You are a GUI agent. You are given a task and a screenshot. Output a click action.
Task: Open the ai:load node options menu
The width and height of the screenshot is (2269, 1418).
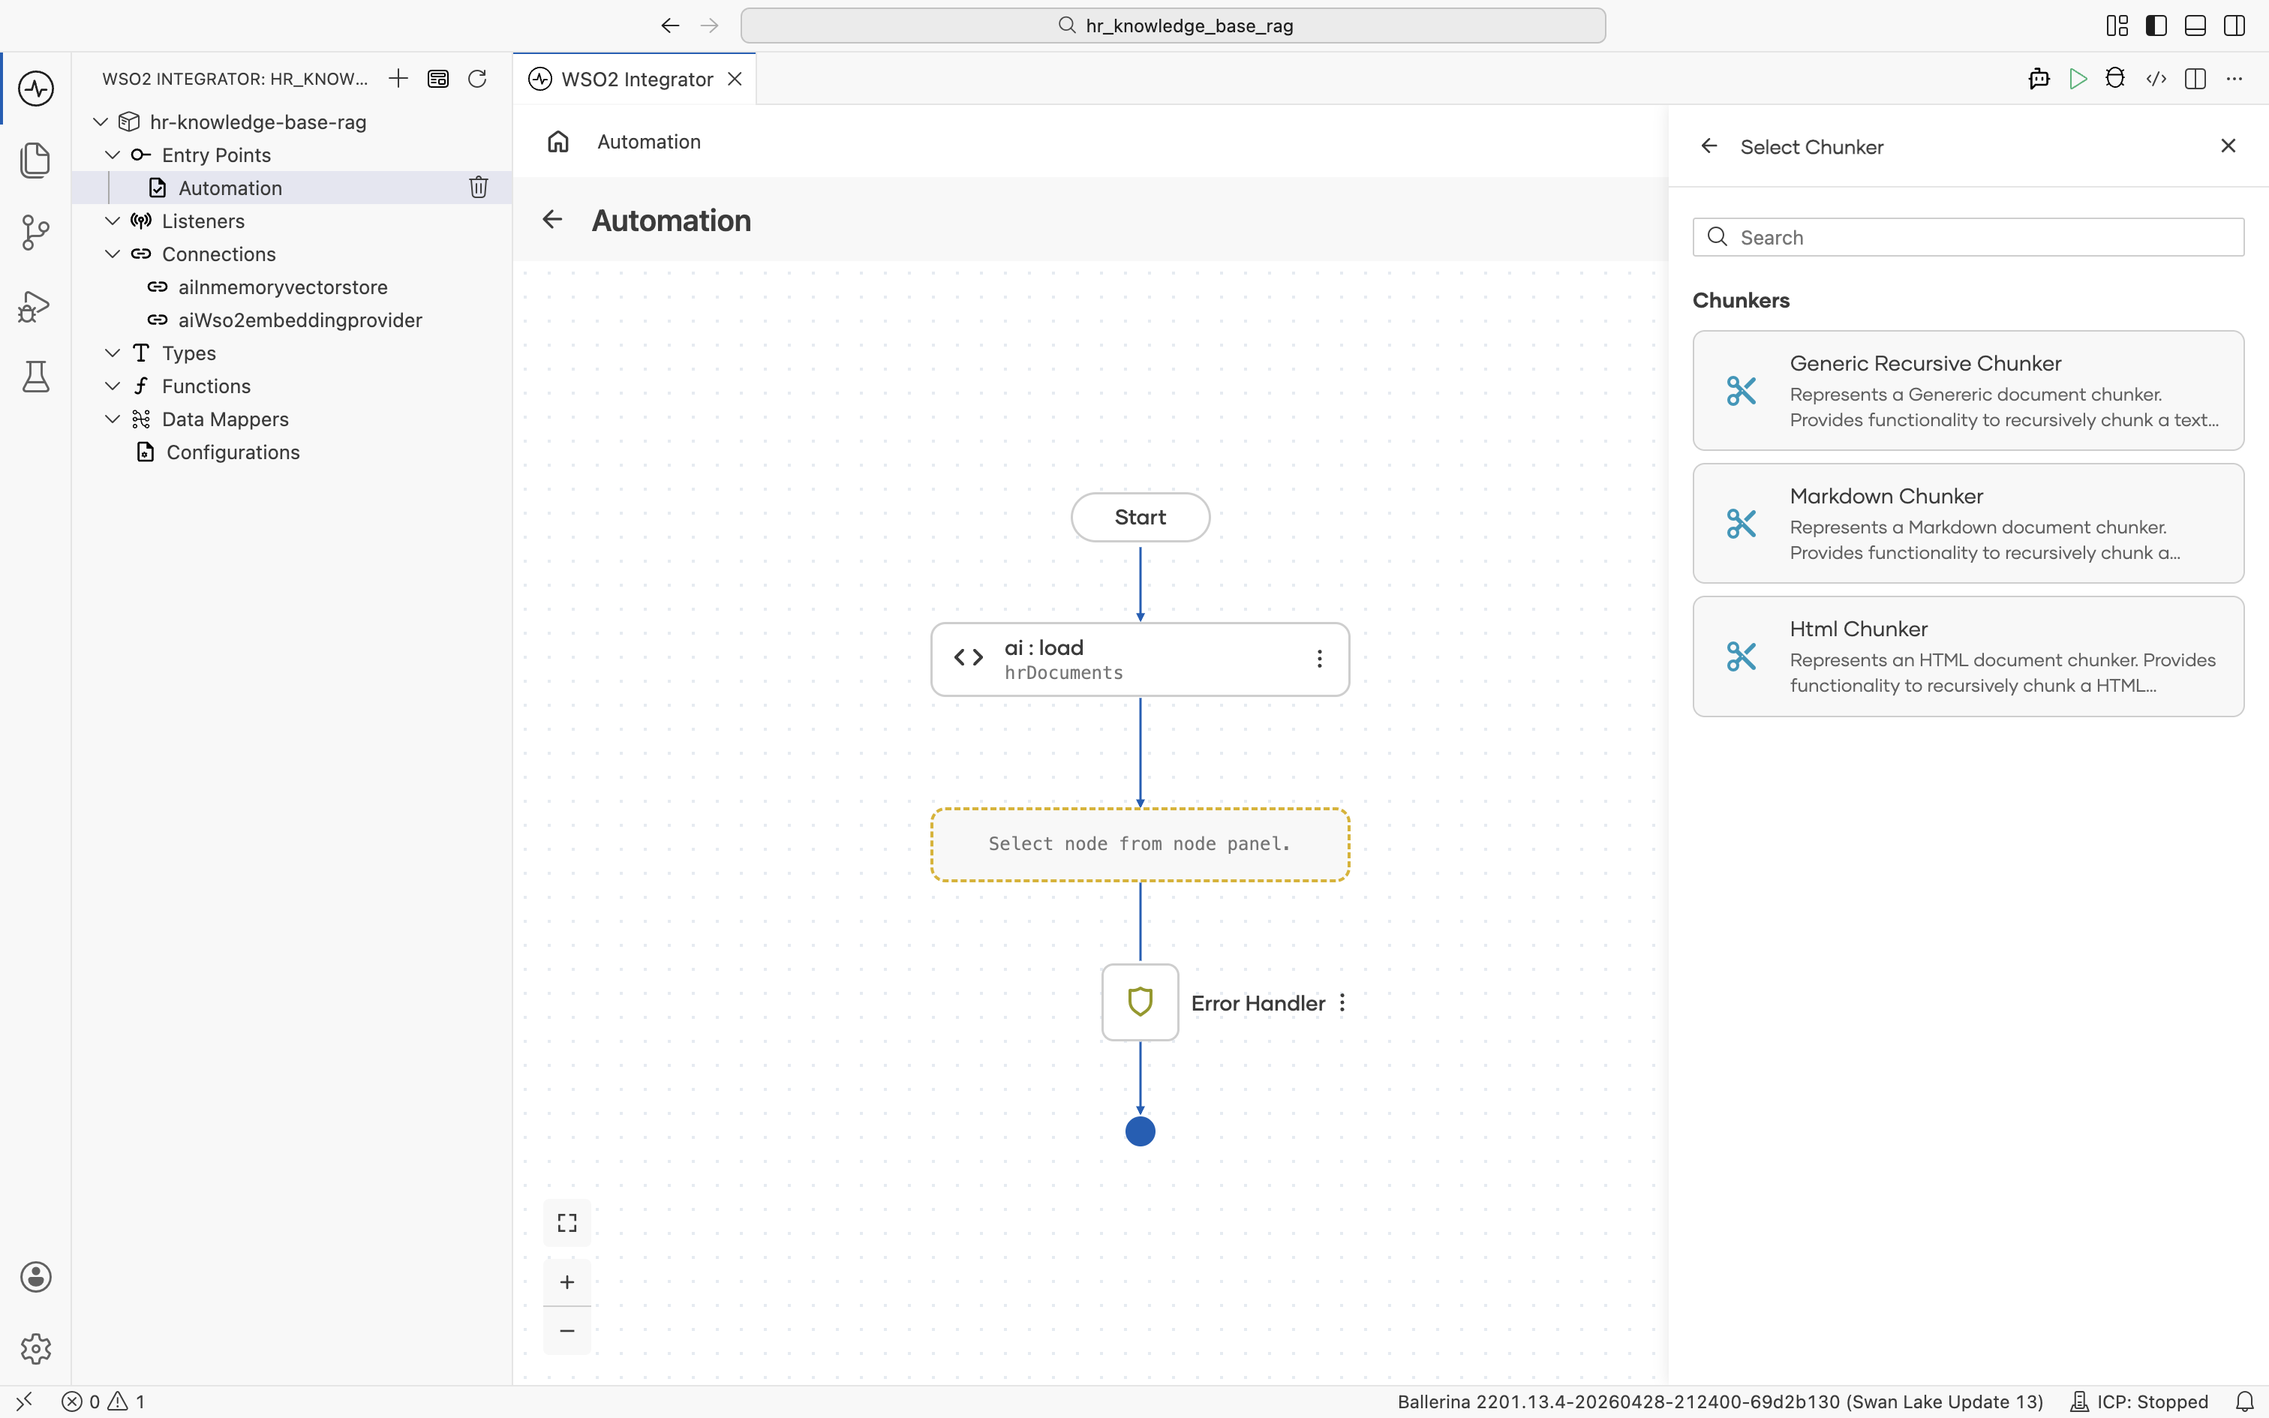click(1319, 659)
